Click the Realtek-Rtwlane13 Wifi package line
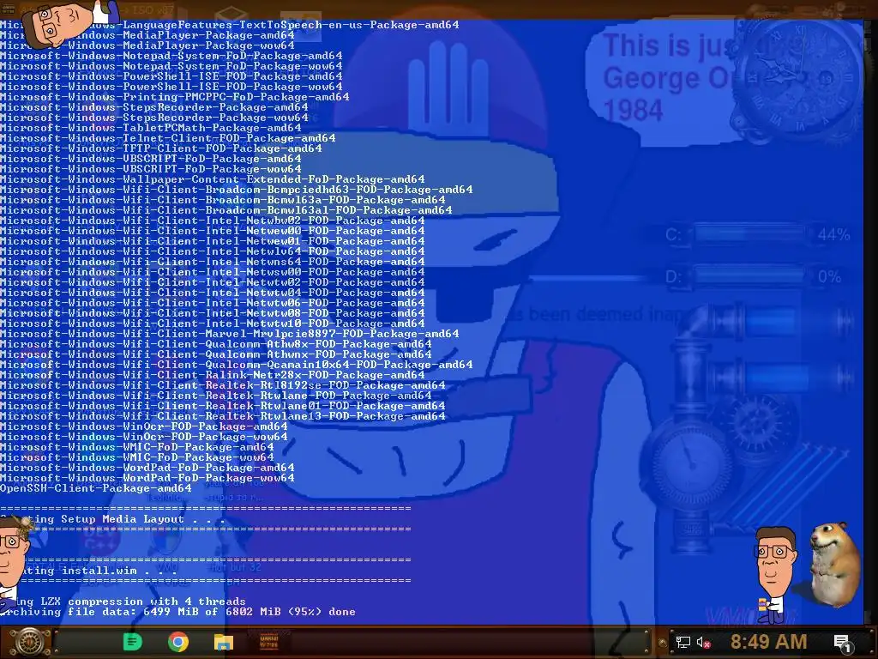The height and width of the screenshot is (659, 878). [223, 416]
